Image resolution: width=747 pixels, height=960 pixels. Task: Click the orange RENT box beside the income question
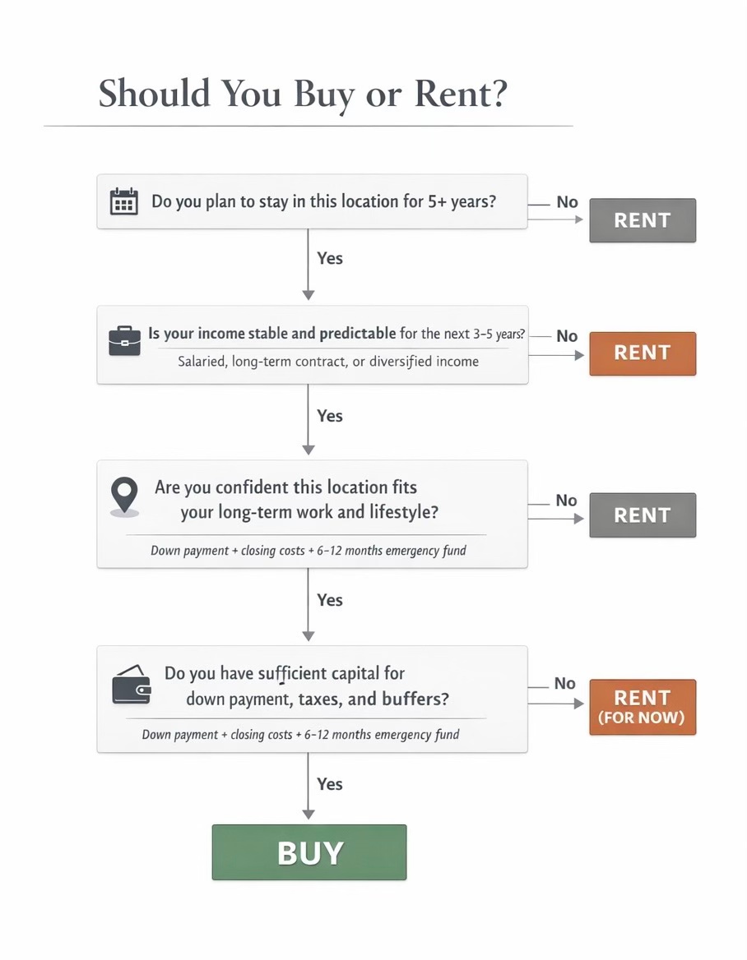642,353
